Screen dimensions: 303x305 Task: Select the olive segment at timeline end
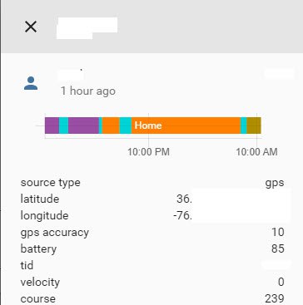coord(254,125)
